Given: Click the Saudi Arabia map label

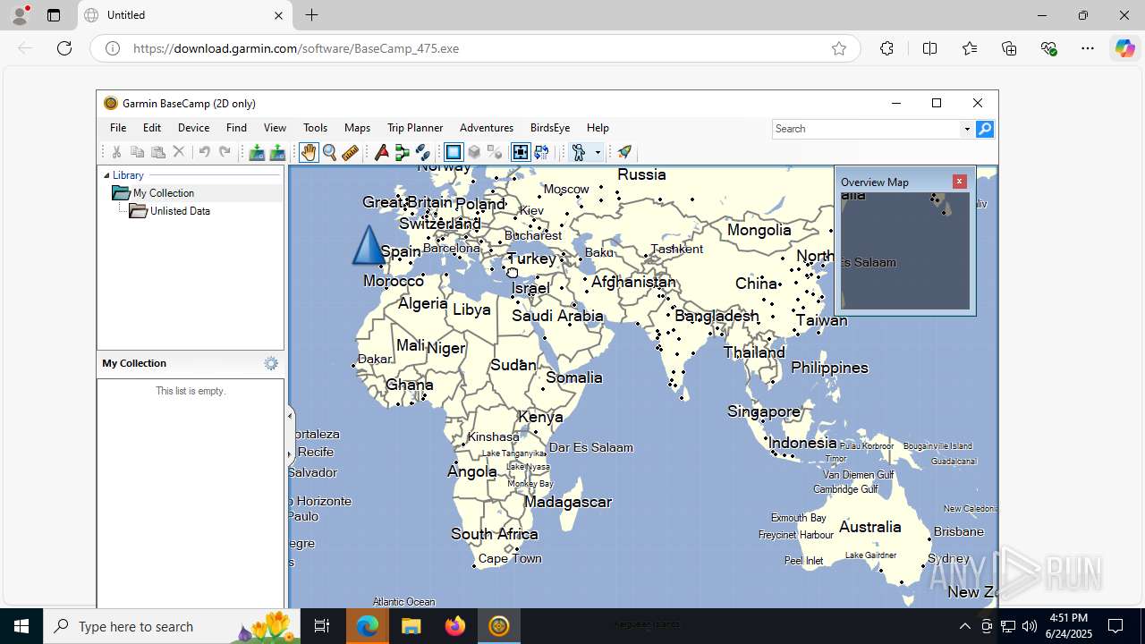Looking at the screenshot, I should (557, 315).
